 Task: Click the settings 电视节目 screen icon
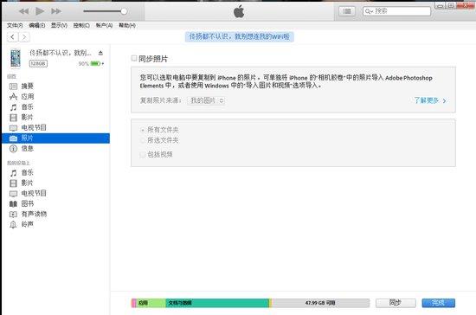(x=13, y=128)
